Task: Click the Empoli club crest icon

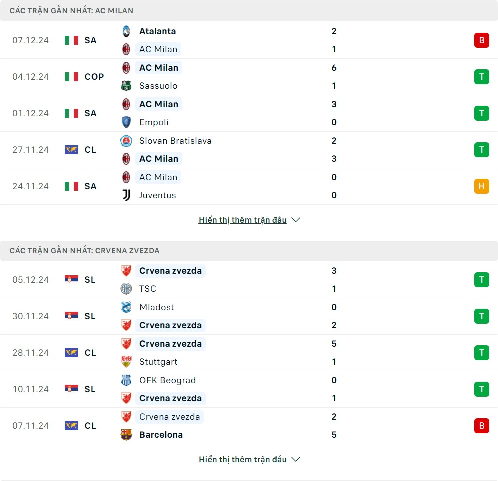Action: (x=126, y=122)
